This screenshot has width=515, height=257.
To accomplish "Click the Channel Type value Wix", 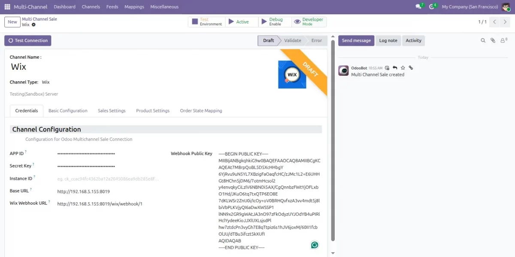I will 45,82.
